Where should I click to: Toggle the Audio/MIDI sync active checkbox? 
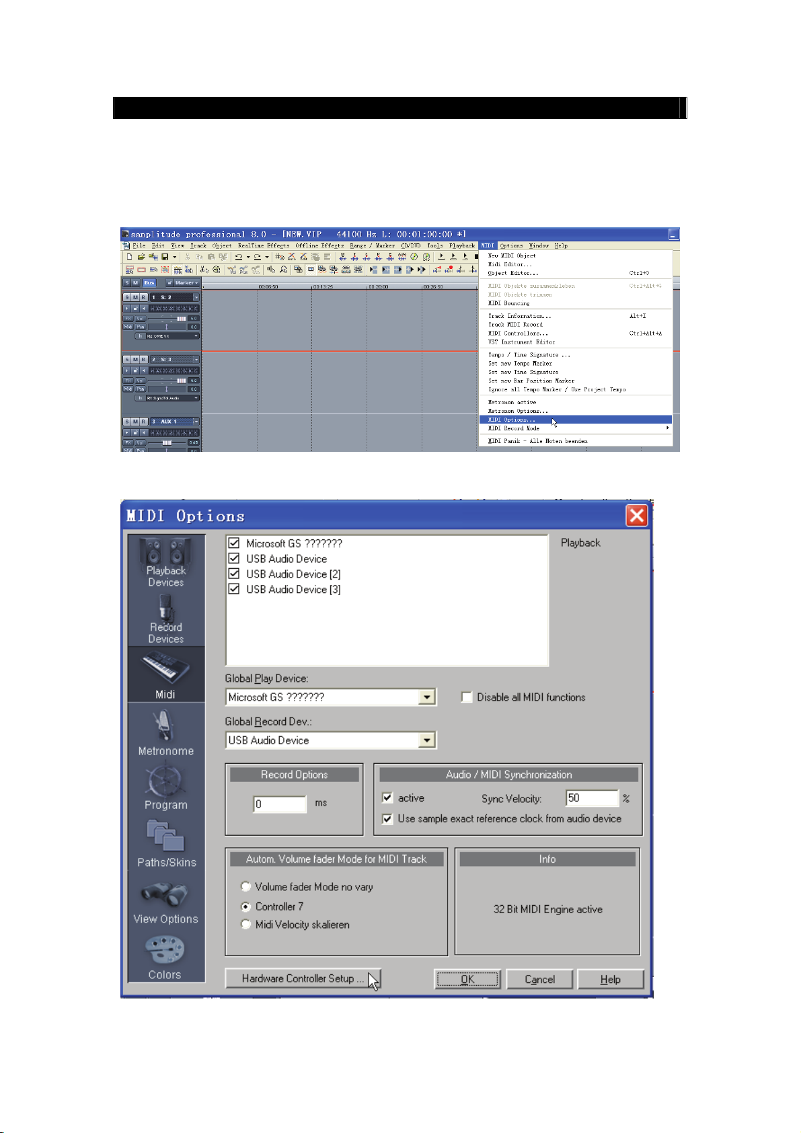[x=387, y=798]
